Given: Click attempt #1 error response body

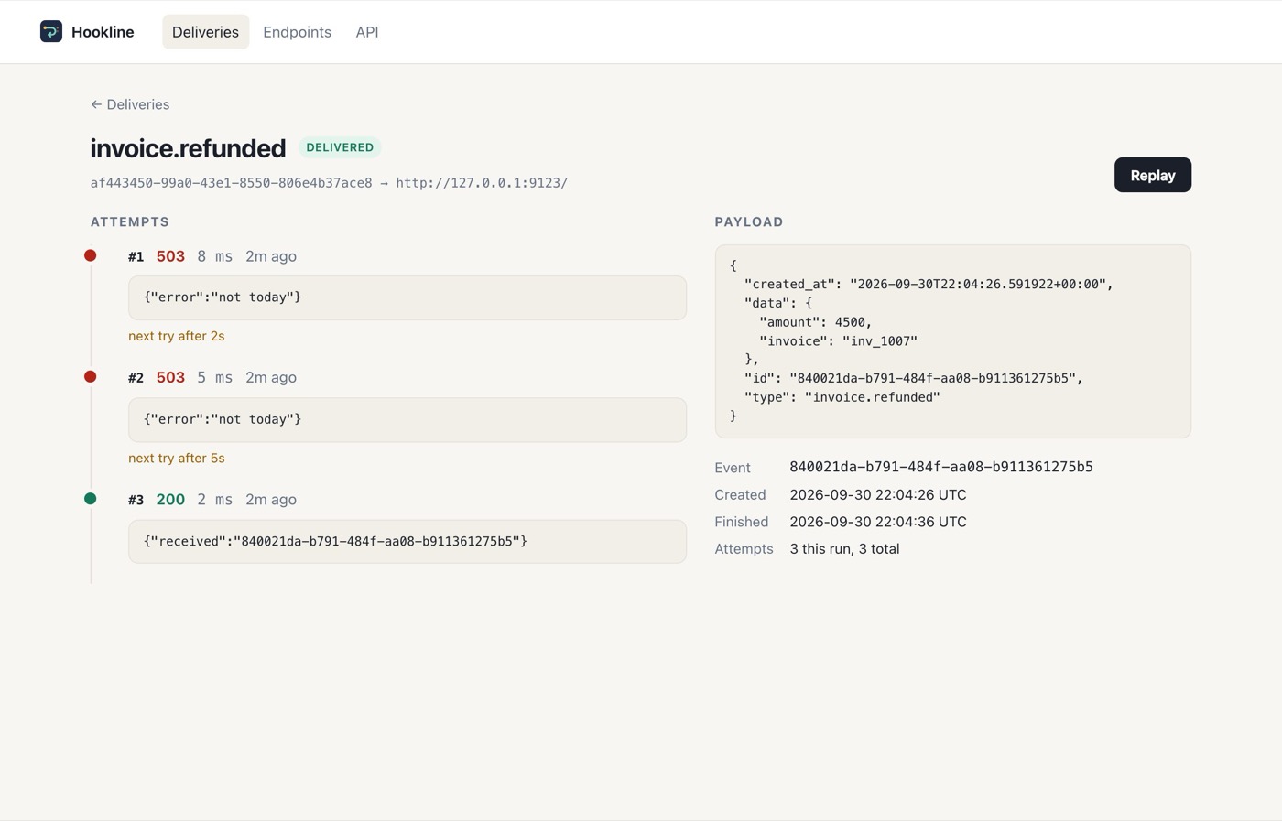Looking at the screenshot, I should pos(407,297).
